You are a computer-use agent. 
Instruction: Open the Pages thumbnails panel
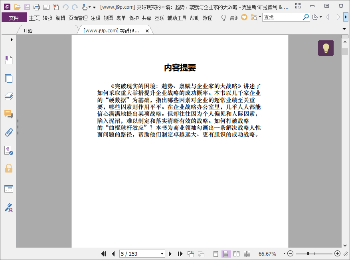point(9,78)
